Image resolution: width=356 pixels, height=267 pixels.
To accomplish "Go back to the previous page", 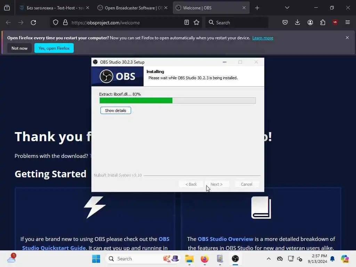I will [x=8, y=23].
